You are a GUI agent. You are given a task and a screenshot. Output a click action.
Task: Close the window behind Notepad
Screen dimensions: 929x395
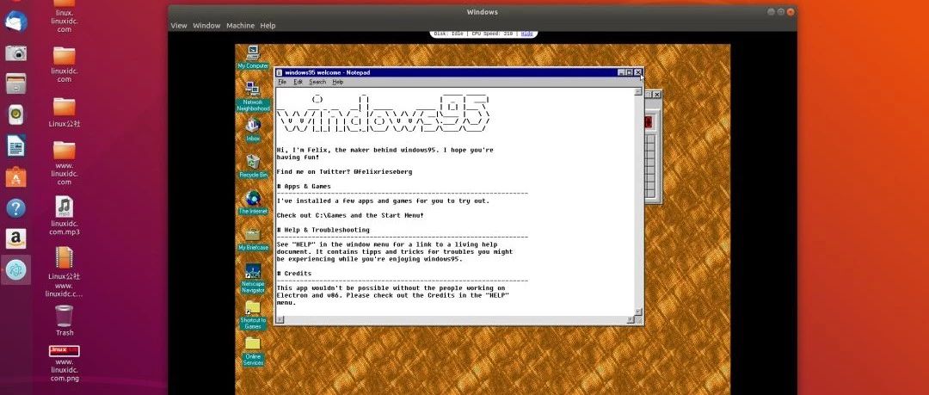[x=656, y=95]
